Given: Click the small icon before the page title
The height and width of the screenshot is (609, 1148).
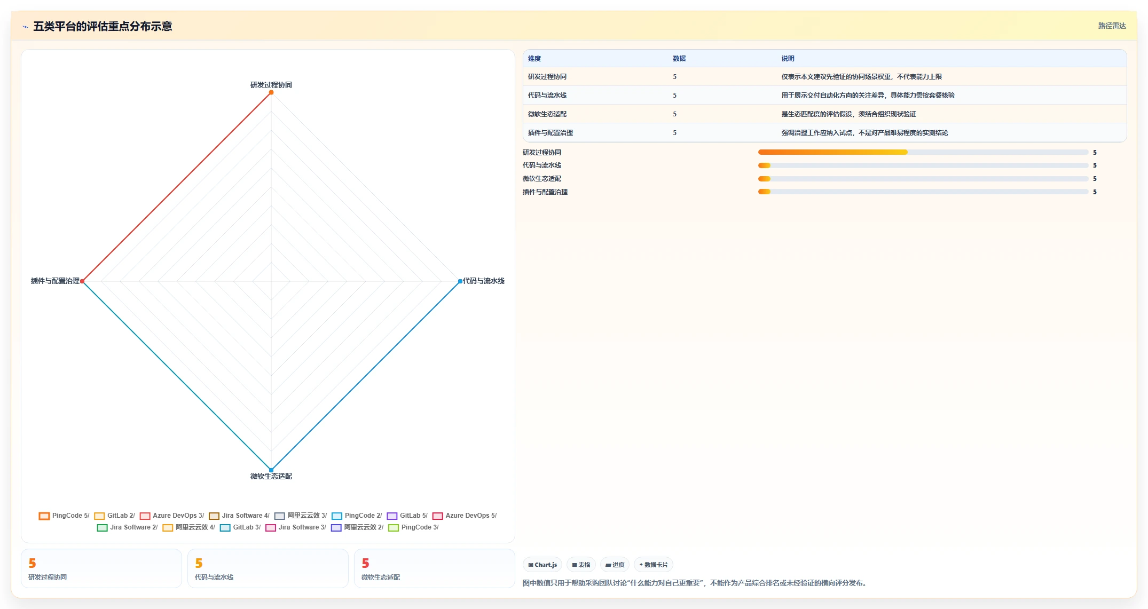Looking at the screenshot, I should pyautogui.click(x=25, y=27).
